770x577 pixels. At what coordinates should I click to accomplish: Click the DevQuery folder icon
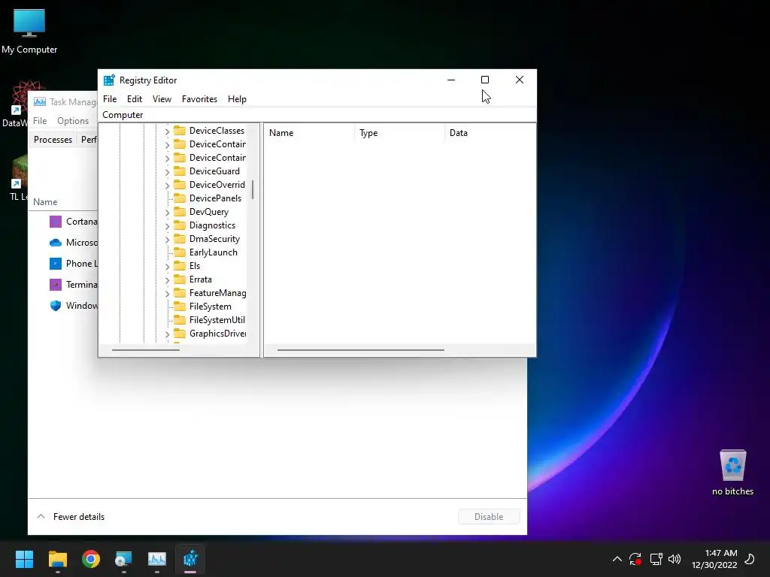coord(180,212)
